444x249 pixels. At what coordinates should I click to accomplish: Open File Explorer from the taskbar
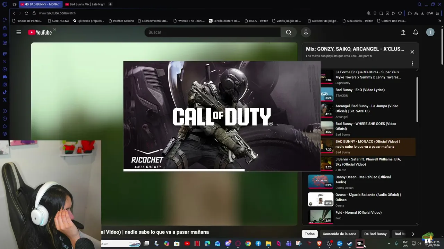[268, 243]
